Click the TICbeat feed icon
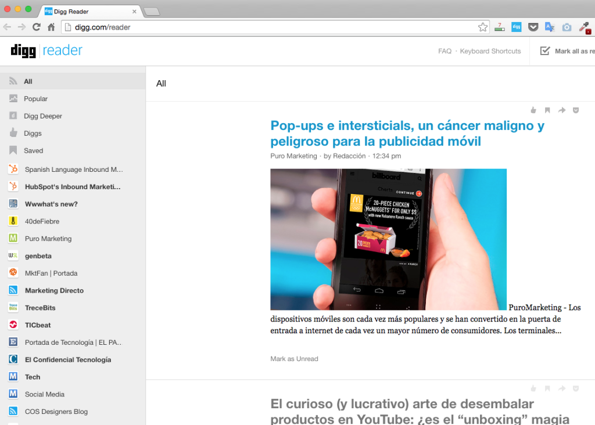 pyautogui.click(x=13, y=325)
